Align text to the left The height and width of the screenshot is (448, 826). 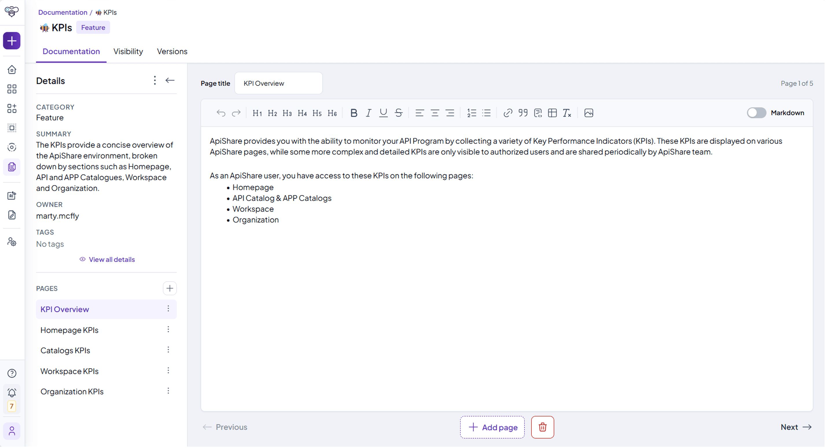(x=420, y=113)
